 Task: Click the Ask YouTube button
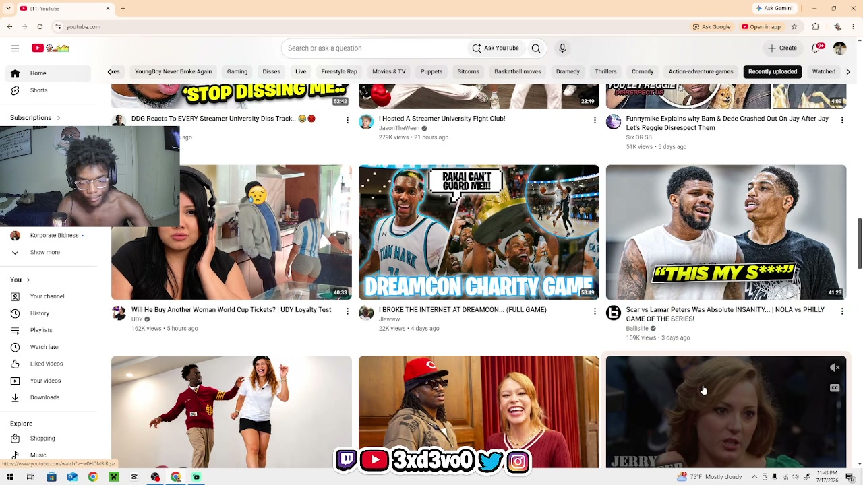click(x=496, y=48)
